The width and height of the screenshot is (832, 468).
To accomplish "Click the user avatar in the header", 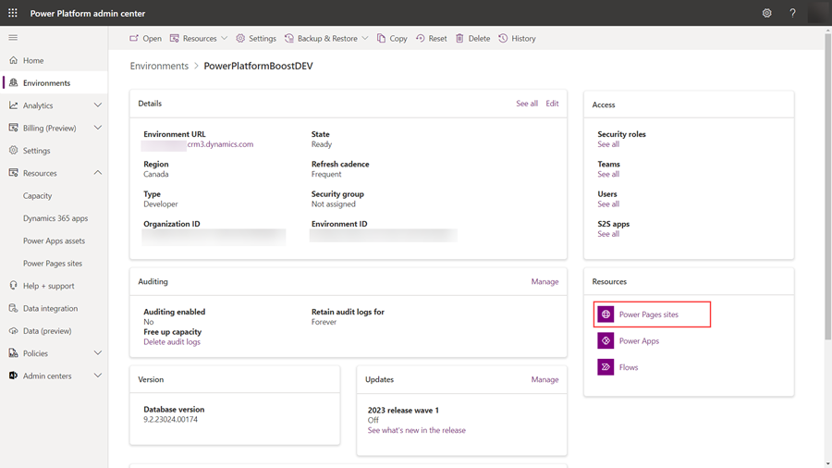I will tap(819, 13).
